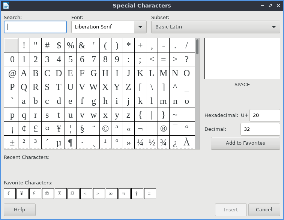
Task: Click the Liberation Serif font name field
Action: (102, 27)
